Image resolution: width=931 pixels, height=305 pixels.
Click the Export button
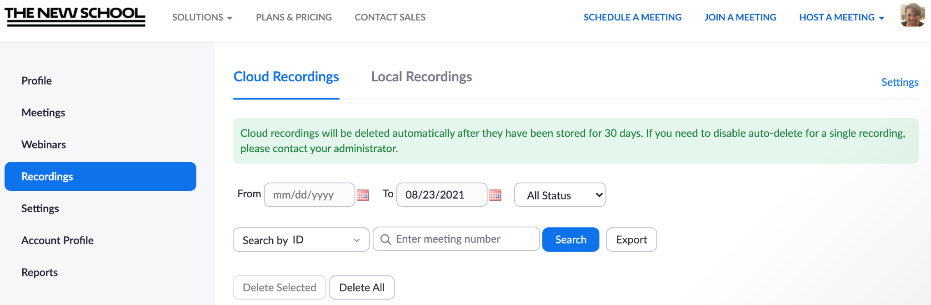[631, 240]
